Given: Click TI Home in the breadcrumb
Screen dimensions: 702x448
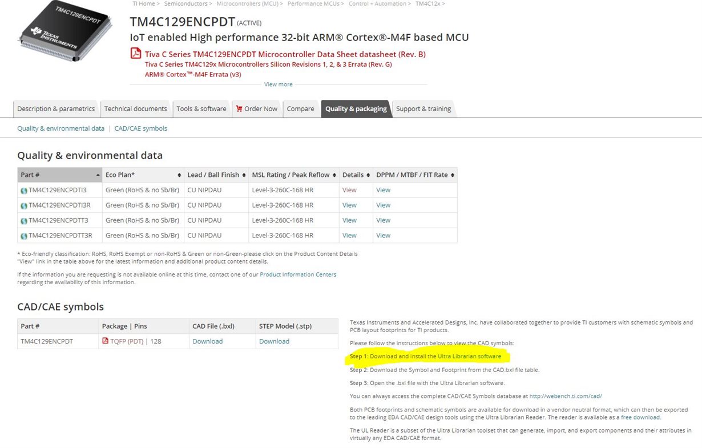Looking at the screenshot, I should (x=143, y=3).
